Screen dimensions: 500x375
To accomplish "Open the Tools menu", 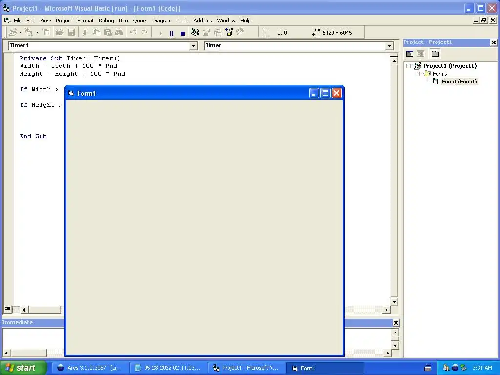I will (183, 21).
